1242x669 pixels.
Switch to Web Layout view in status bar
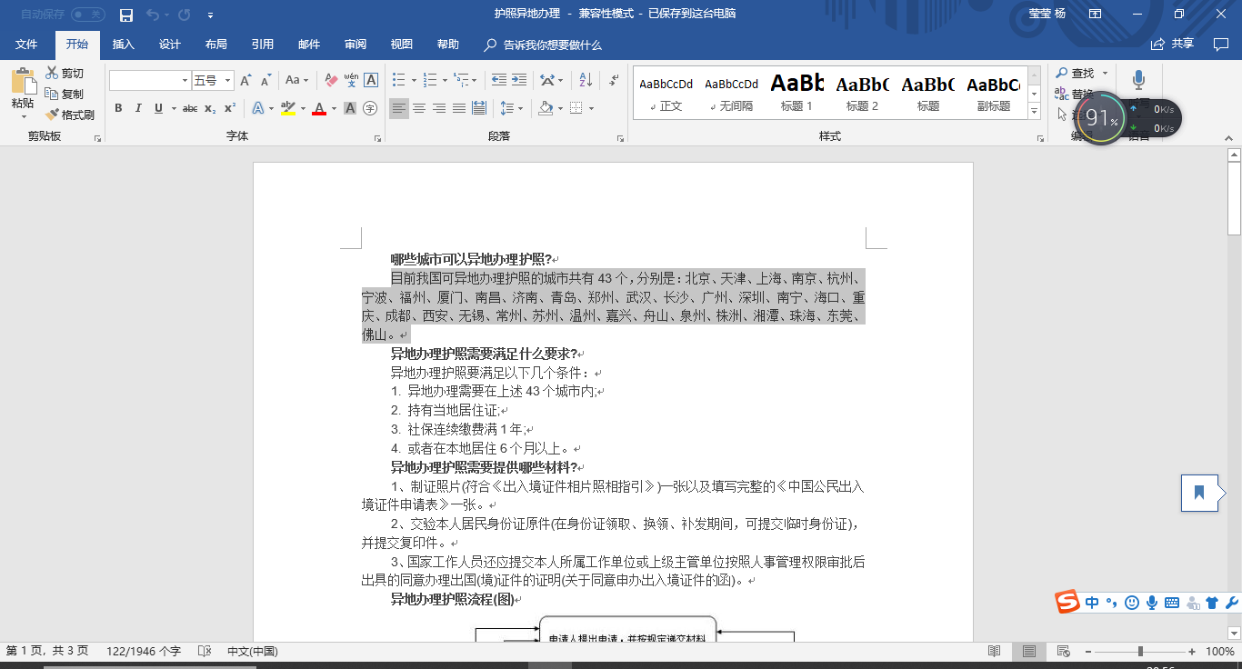pyautogui.click(x=1063, y=651)
